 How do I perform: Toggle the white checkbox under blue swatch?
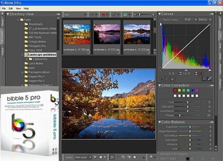[193, 96]
